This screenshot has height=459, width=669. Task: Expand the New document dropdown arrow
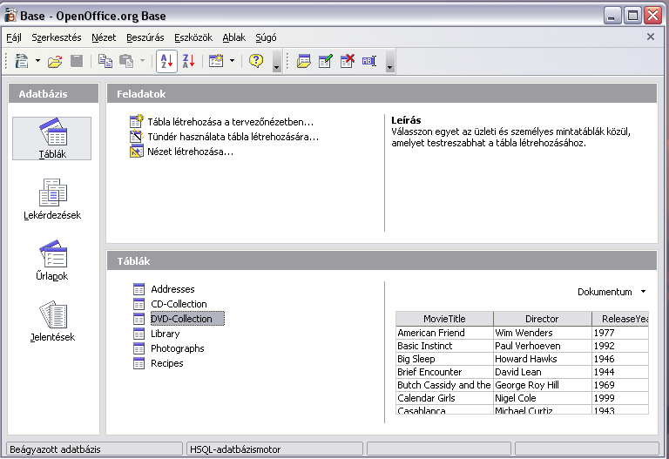(38, 61)
